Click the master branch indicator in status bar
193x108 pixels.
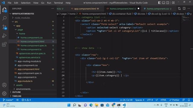point(8,100)
